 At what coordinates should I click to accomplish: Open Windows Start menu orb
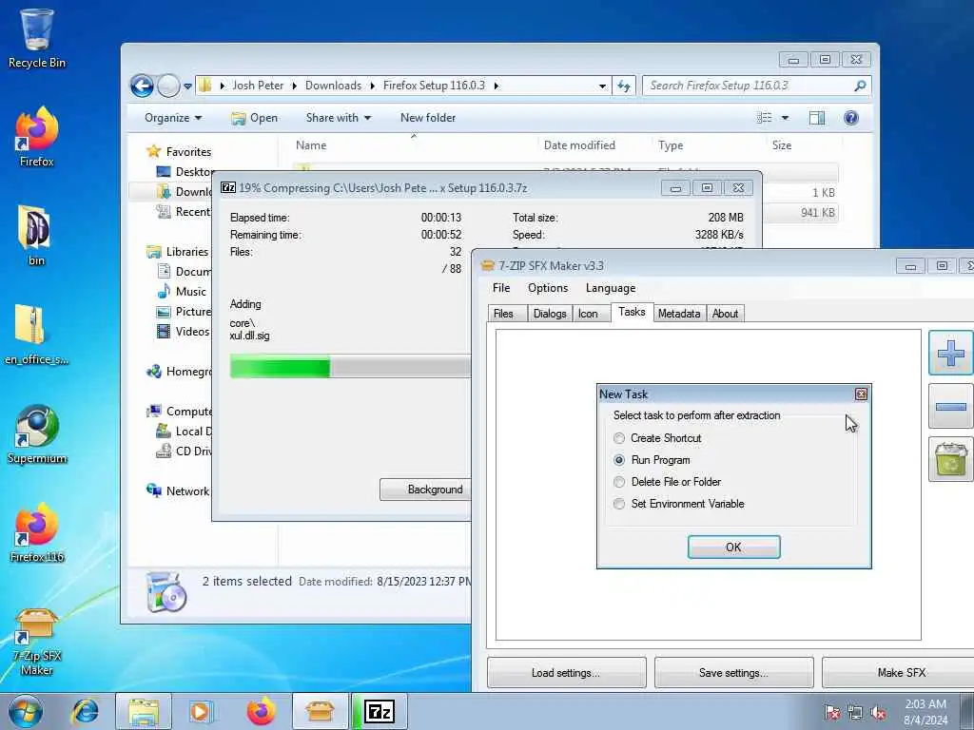26,711
